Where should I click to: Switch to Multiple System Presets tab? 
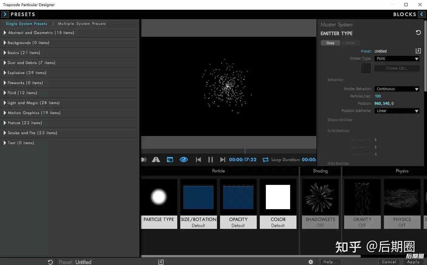pyautogui.click(x=82, y=23)
